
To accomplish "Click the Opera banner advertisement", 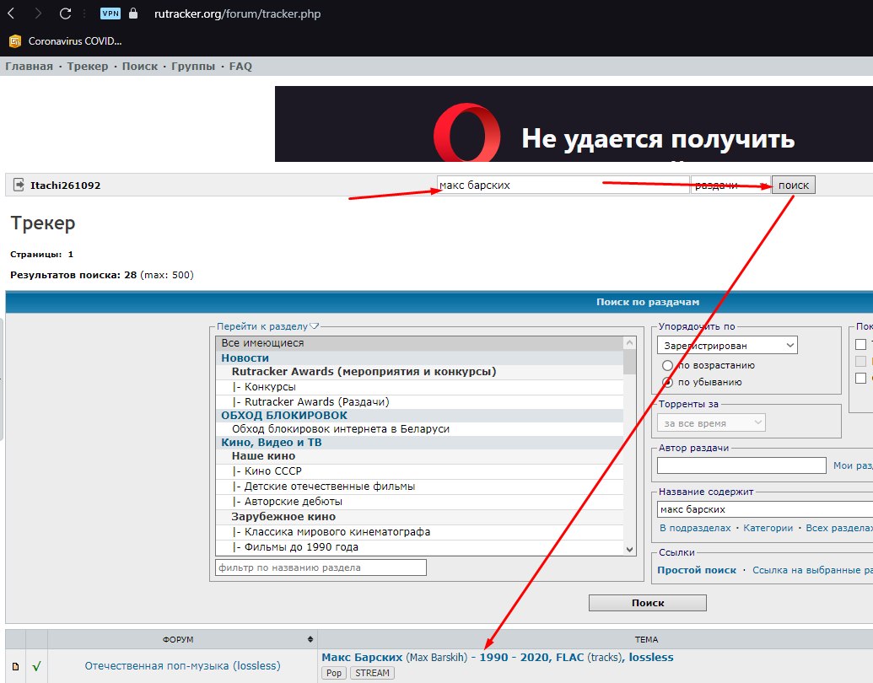I will pos(574,124).
